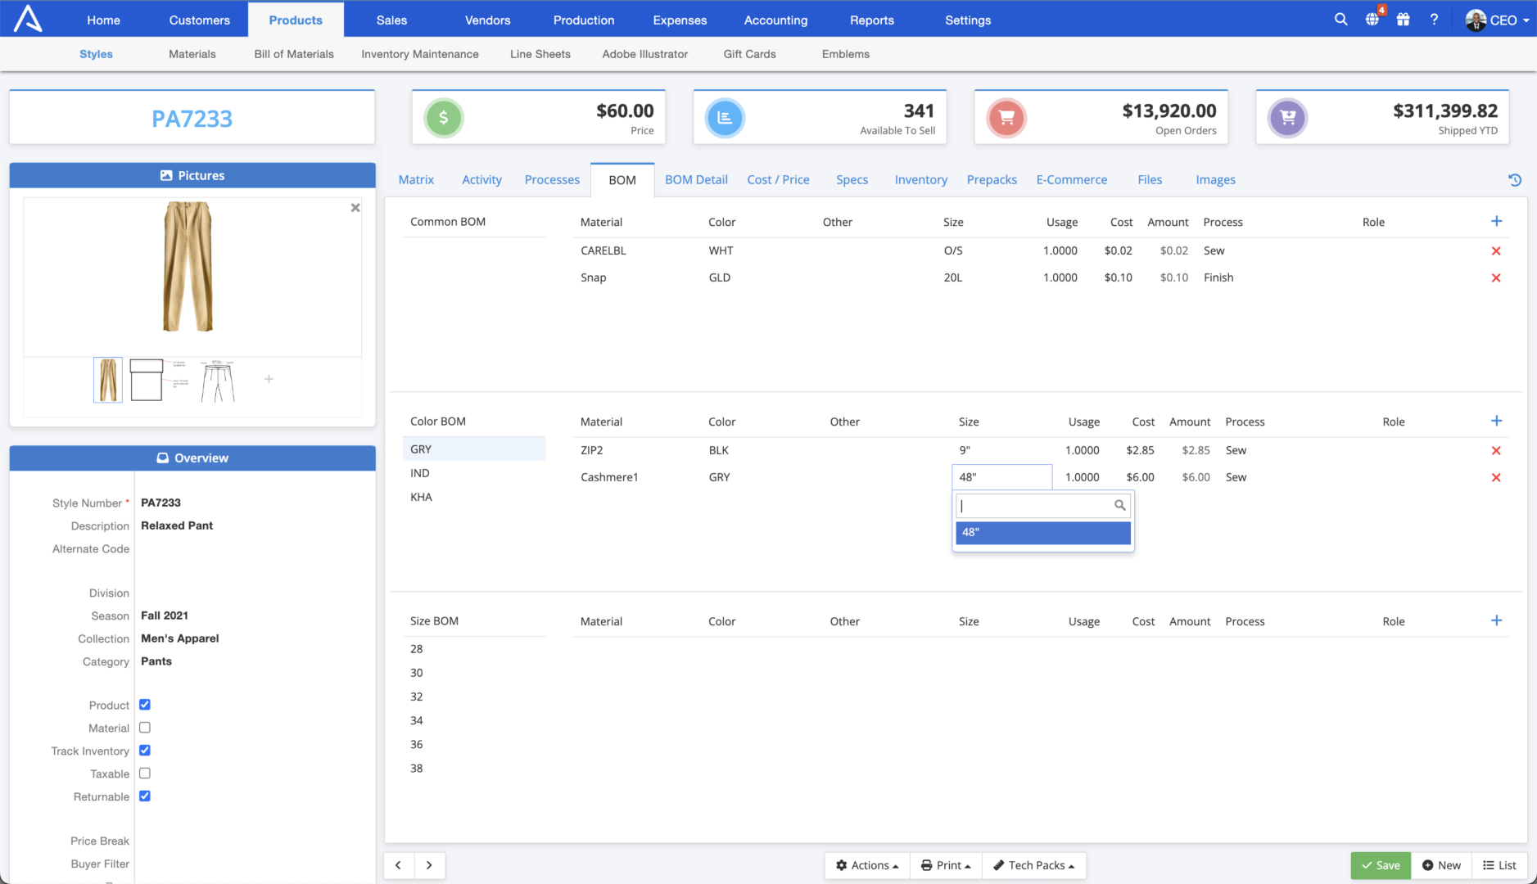1537x884 pixels.
Task: Add a material to Size BOM
Action: (x=1497, y=620)
